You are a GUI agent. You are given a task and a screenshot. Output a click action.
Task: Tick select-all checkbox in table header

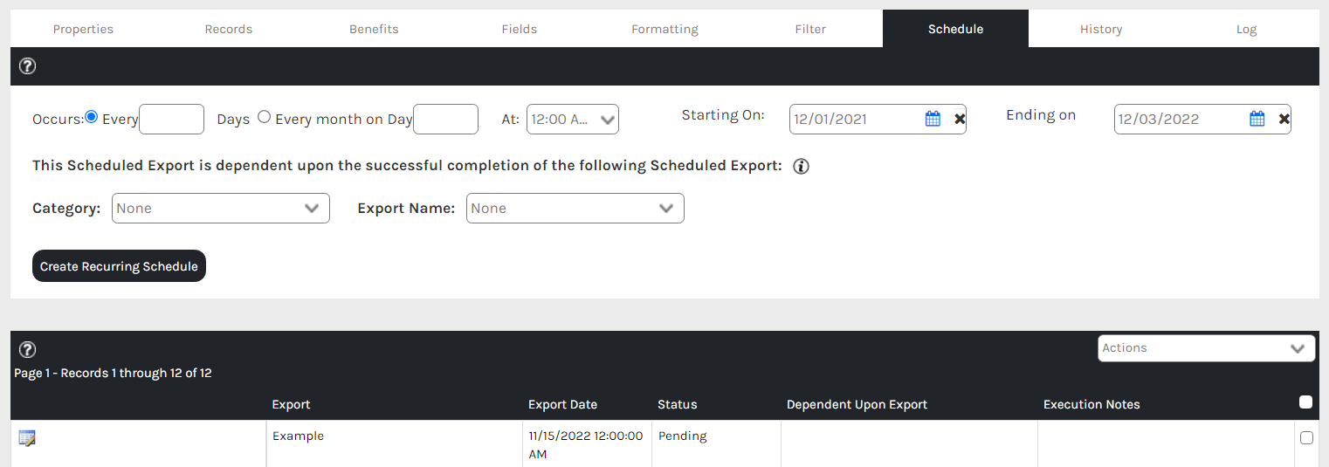click(x=1305, y=402)
